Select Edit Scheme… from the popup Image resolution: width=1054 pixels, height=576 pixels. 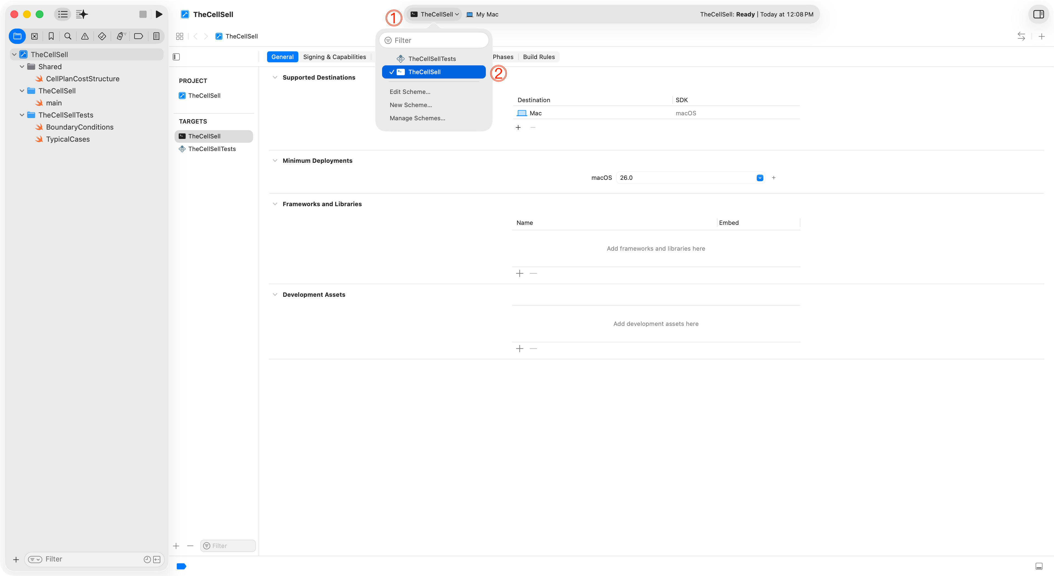click(410, 92)
